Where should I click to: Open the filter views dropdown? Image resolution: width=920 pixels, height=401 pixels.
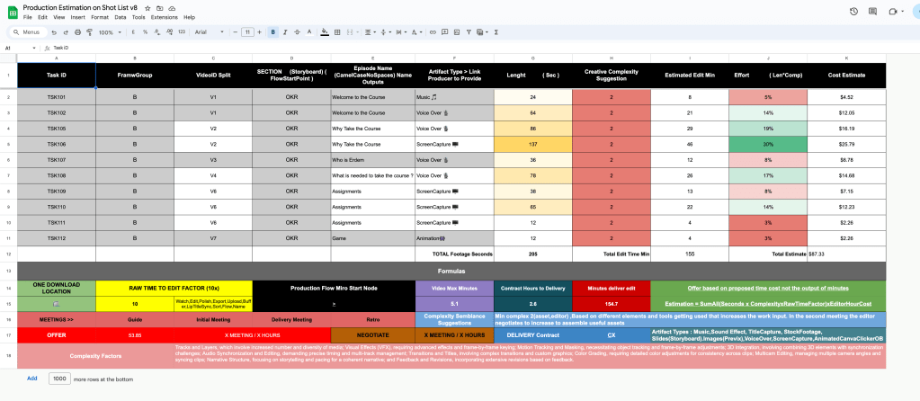tap(482, 32)
